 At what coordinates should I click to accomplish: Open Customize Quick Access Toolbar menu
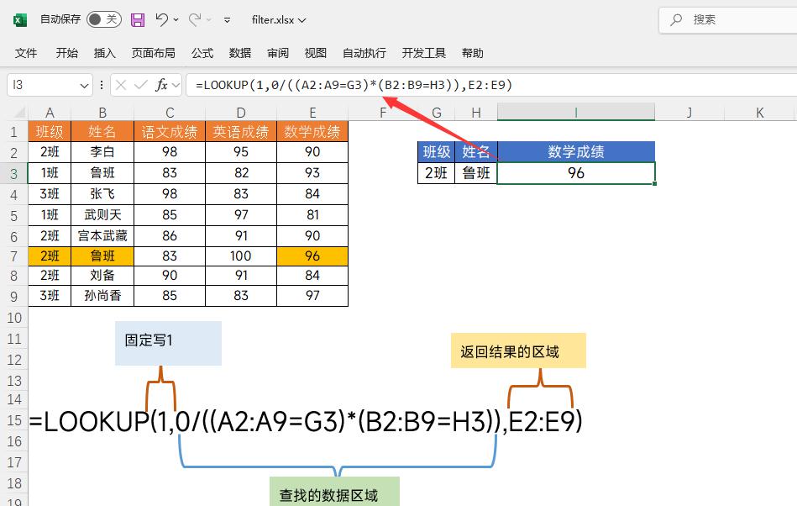coord(227,20)
